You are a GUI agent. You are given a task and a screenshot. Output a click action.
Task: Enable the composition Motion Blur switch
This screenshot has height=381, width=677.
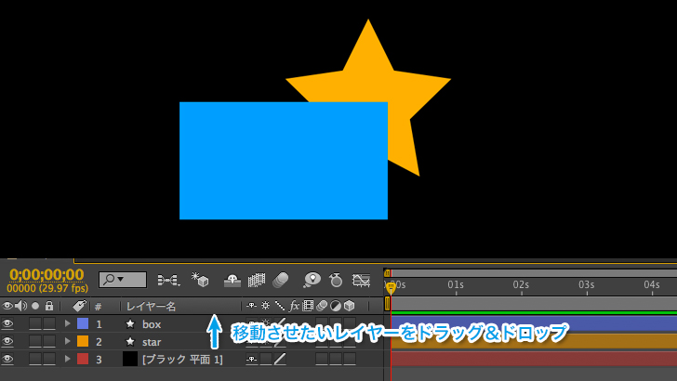coord(281,279)
